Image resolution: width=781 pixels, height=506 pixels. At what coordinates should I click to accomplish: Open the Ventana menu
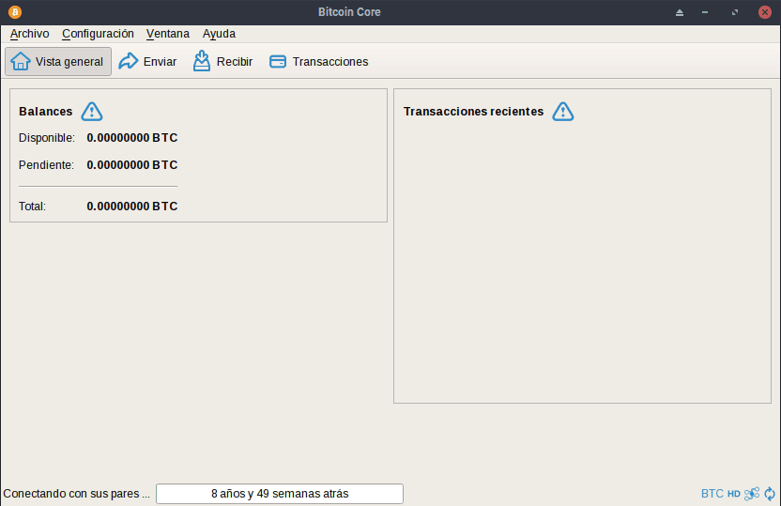point(168,34)
